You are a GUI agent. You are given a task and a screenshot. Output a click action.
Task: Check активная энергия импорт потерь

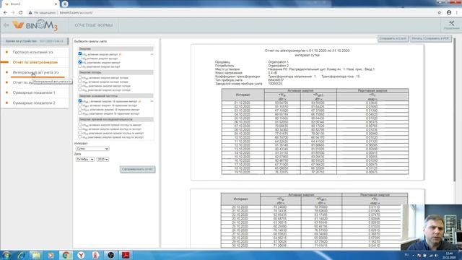(x=80, y=77)
